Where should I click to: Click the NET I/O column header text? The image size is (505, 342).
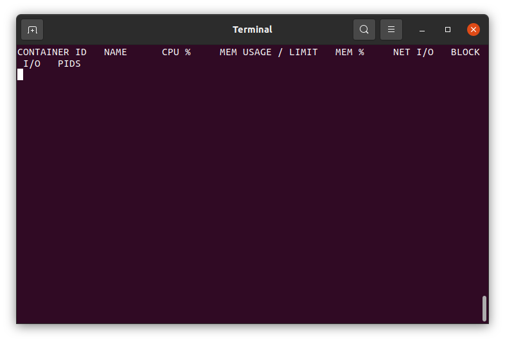[413, 52]
